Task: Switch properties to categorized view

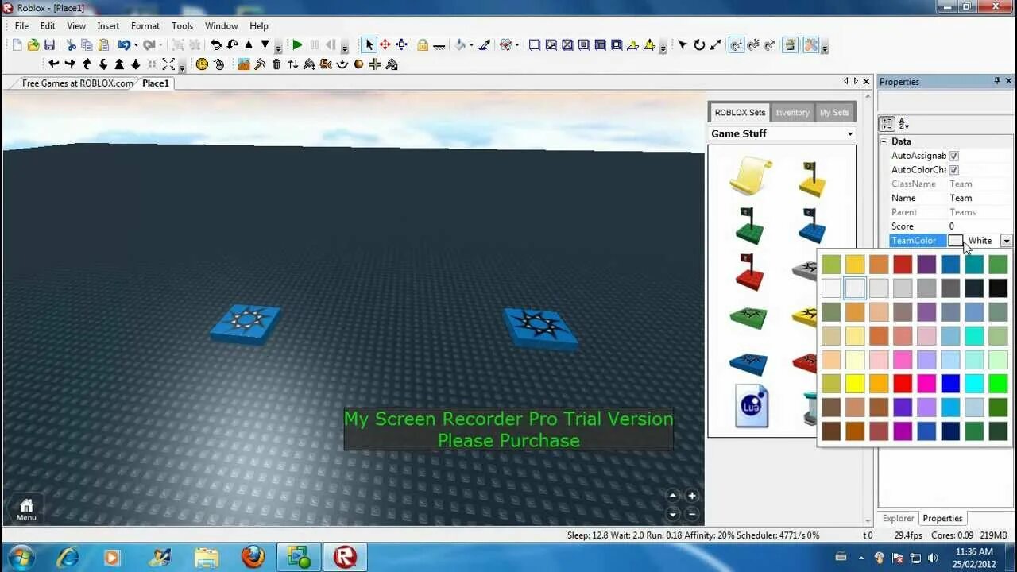Action: 887,124
